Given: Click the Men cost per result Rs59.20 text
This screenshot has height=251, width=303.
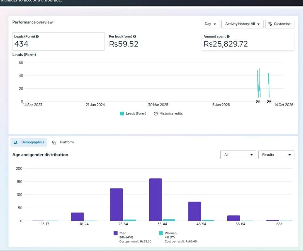Looking at the screenshot, I should [x=135, y=241].
